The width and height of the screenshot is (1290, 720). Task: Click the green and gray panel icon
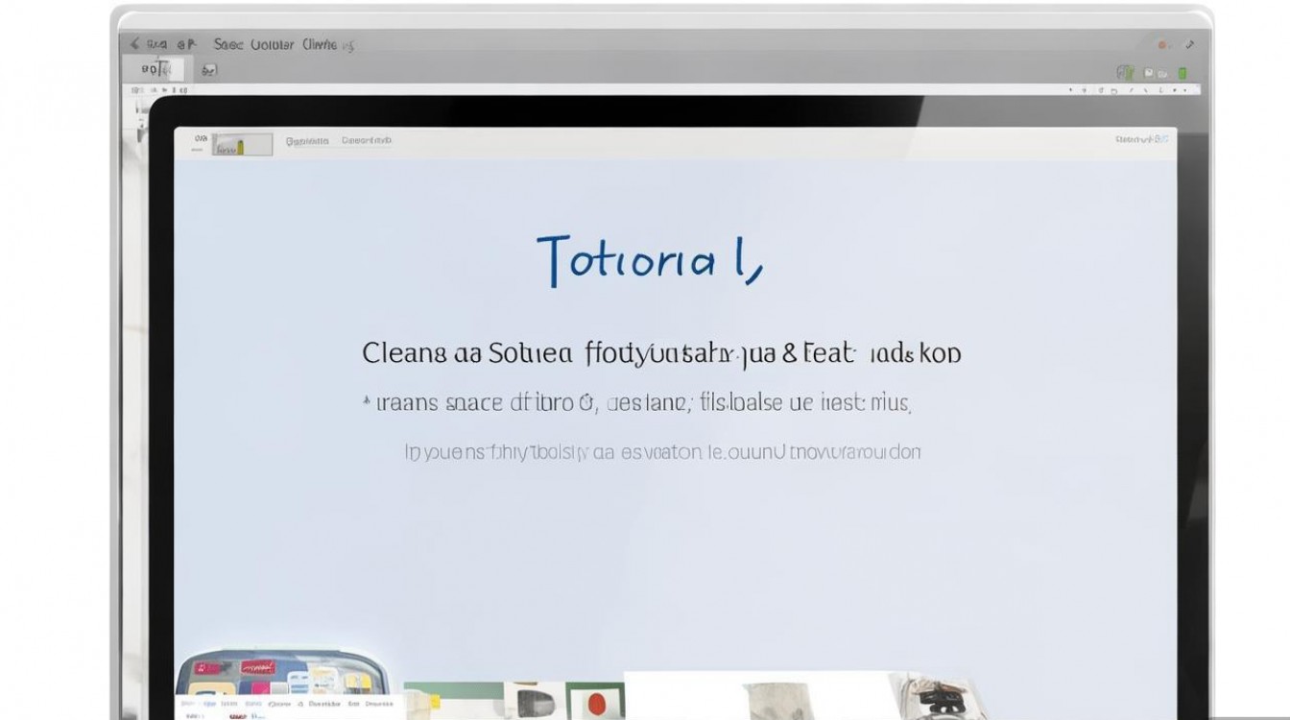(1124, 73)
